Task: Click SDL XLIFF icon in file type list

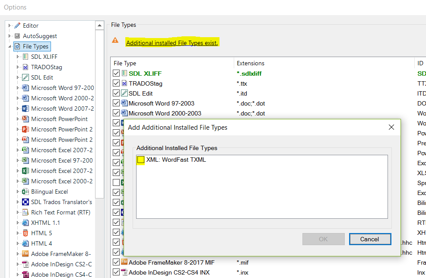Action: tap(124, 73)
